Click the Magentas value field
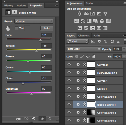126x125 pixels. point(47,89)
